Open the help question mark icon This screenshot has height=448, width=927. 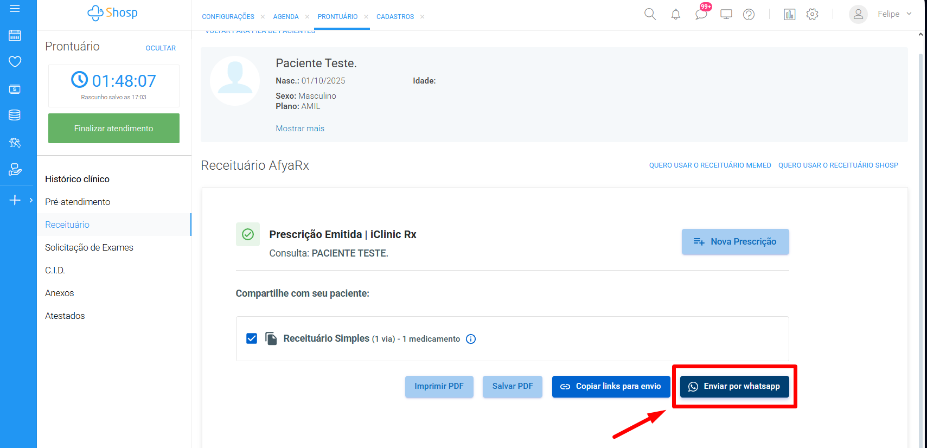(x=749, y=15)
